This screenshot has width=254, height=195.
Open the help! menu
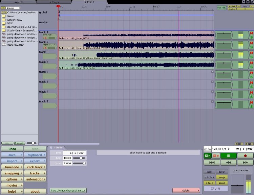pos(12,191)
